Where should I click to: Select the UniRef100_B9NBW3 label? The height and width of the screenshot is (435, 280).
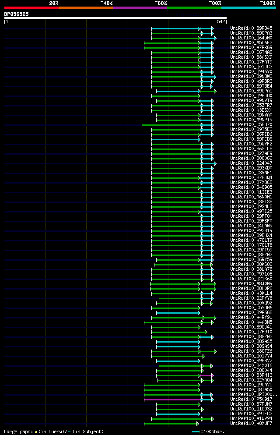[x=251, y=76]
